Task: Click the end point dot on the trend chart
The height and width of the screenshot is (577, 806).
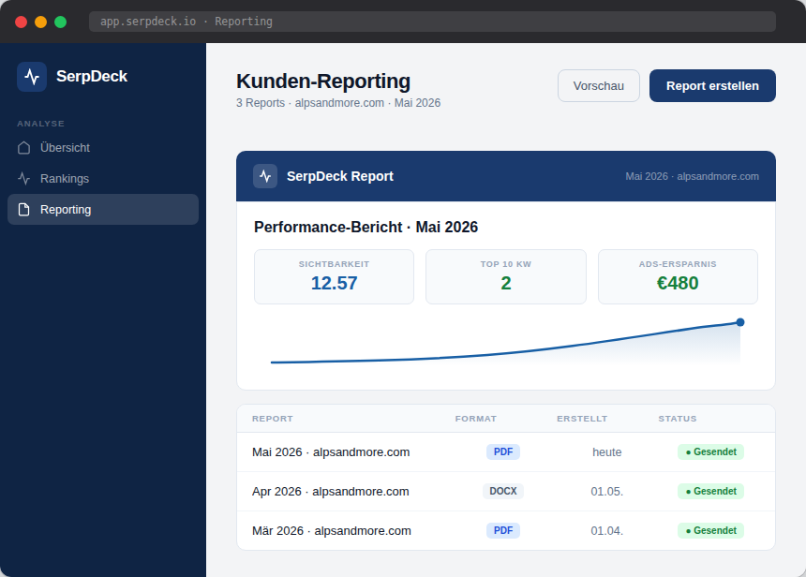Action: tap(740, 322)
